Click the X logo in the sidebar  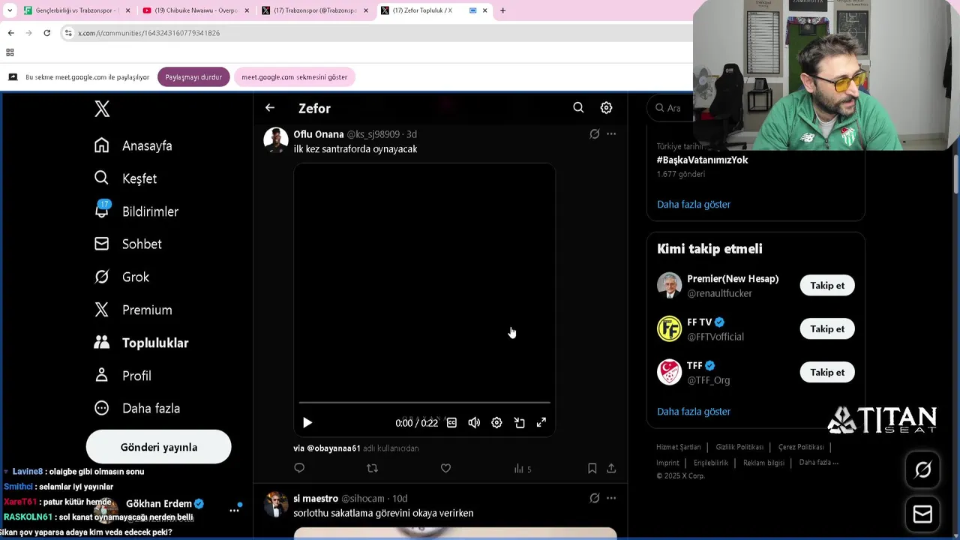pyautogui.click(x=102, y=109)
